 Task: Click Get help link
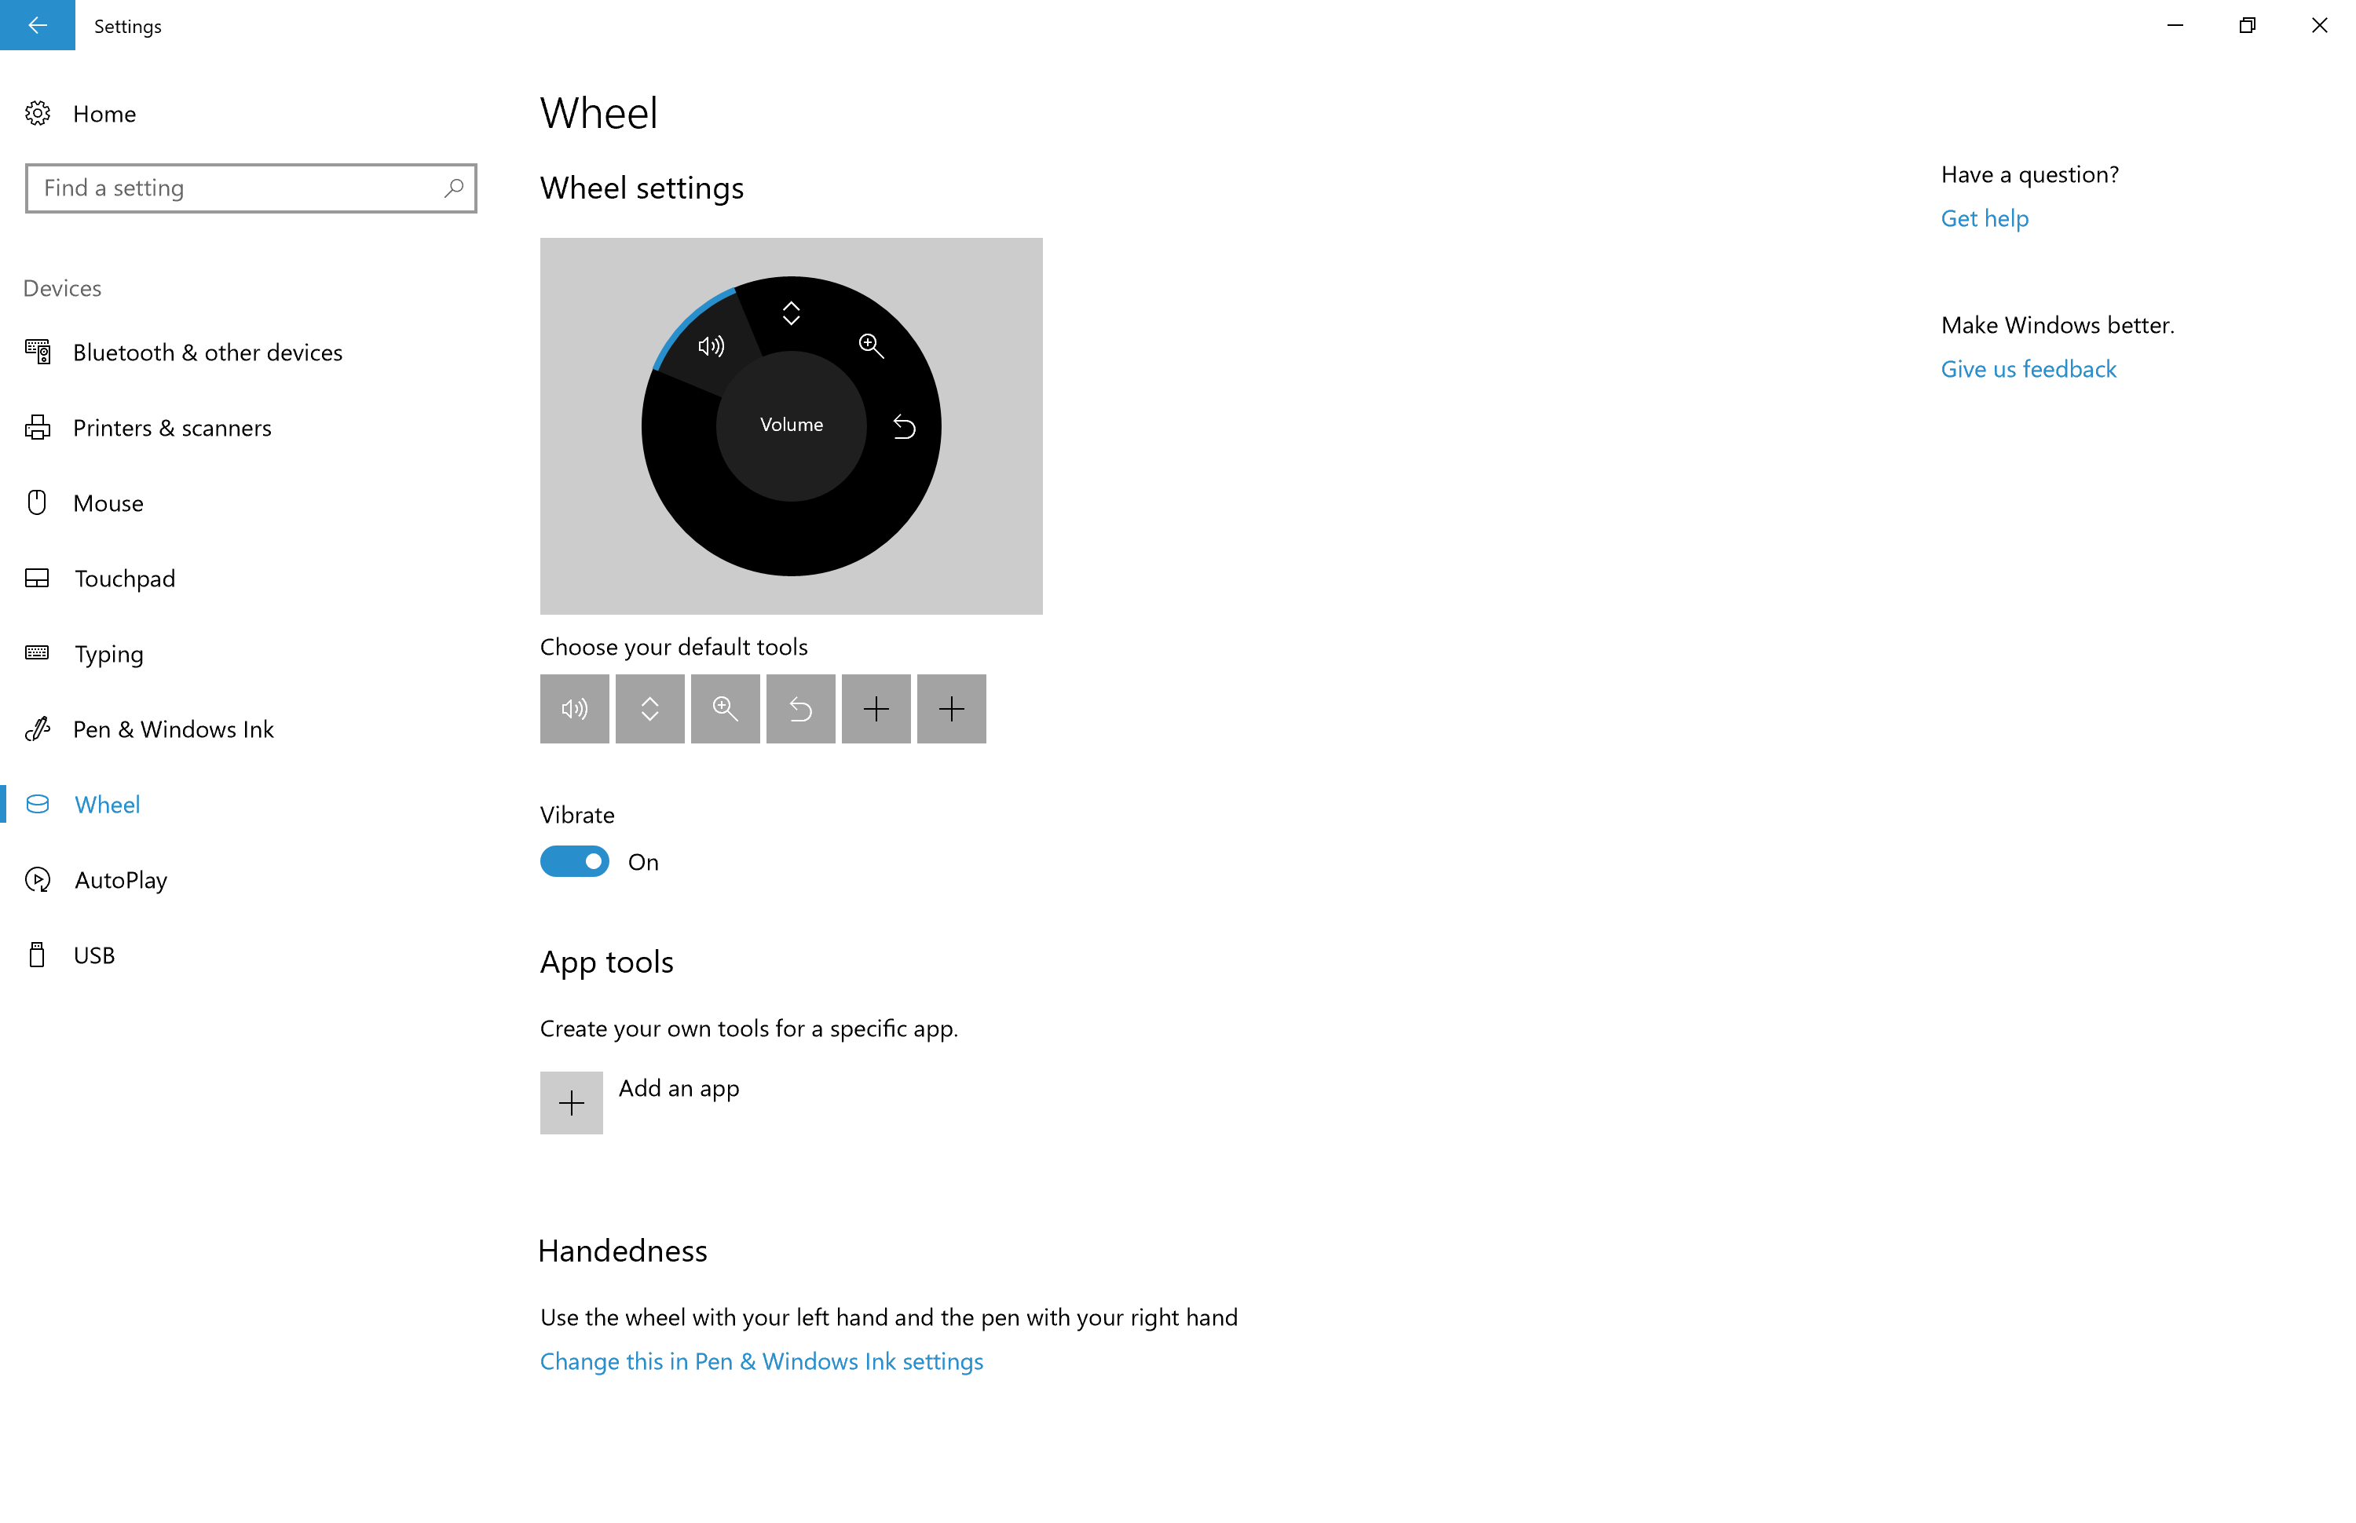[x=1985, y=218]
